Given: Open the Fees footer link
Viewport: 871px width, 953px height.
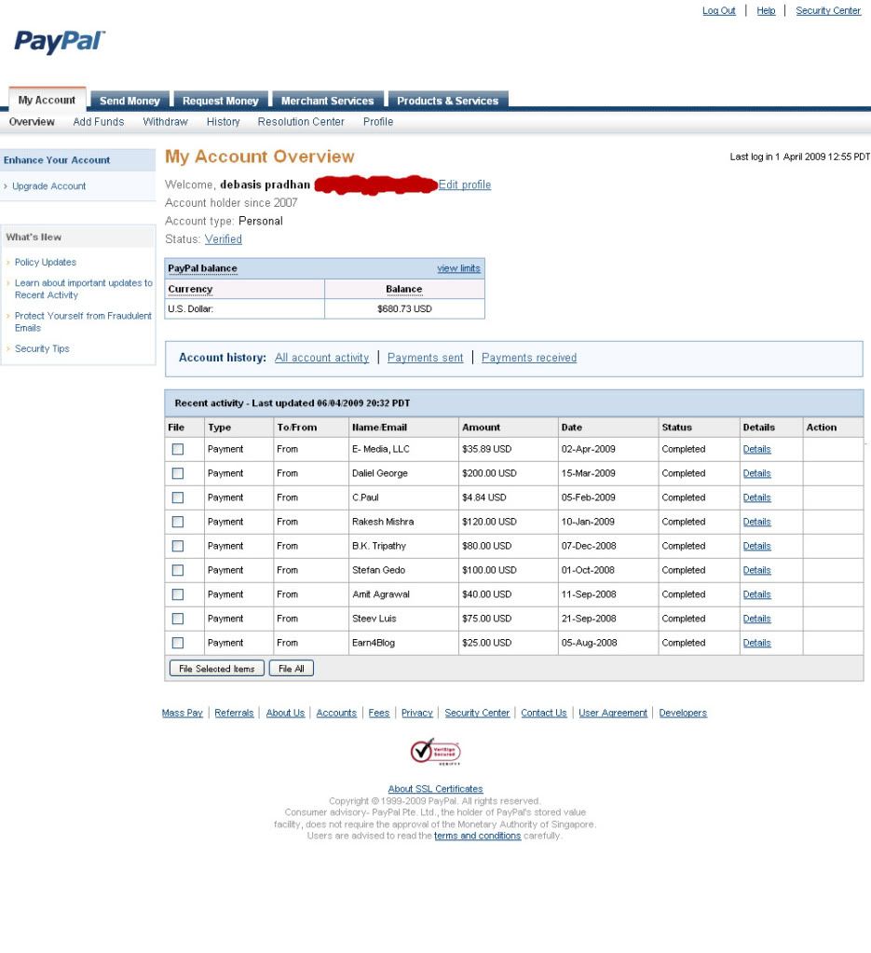Looking at the screenshot, I should pyautogui.click(x=378, y=713).
